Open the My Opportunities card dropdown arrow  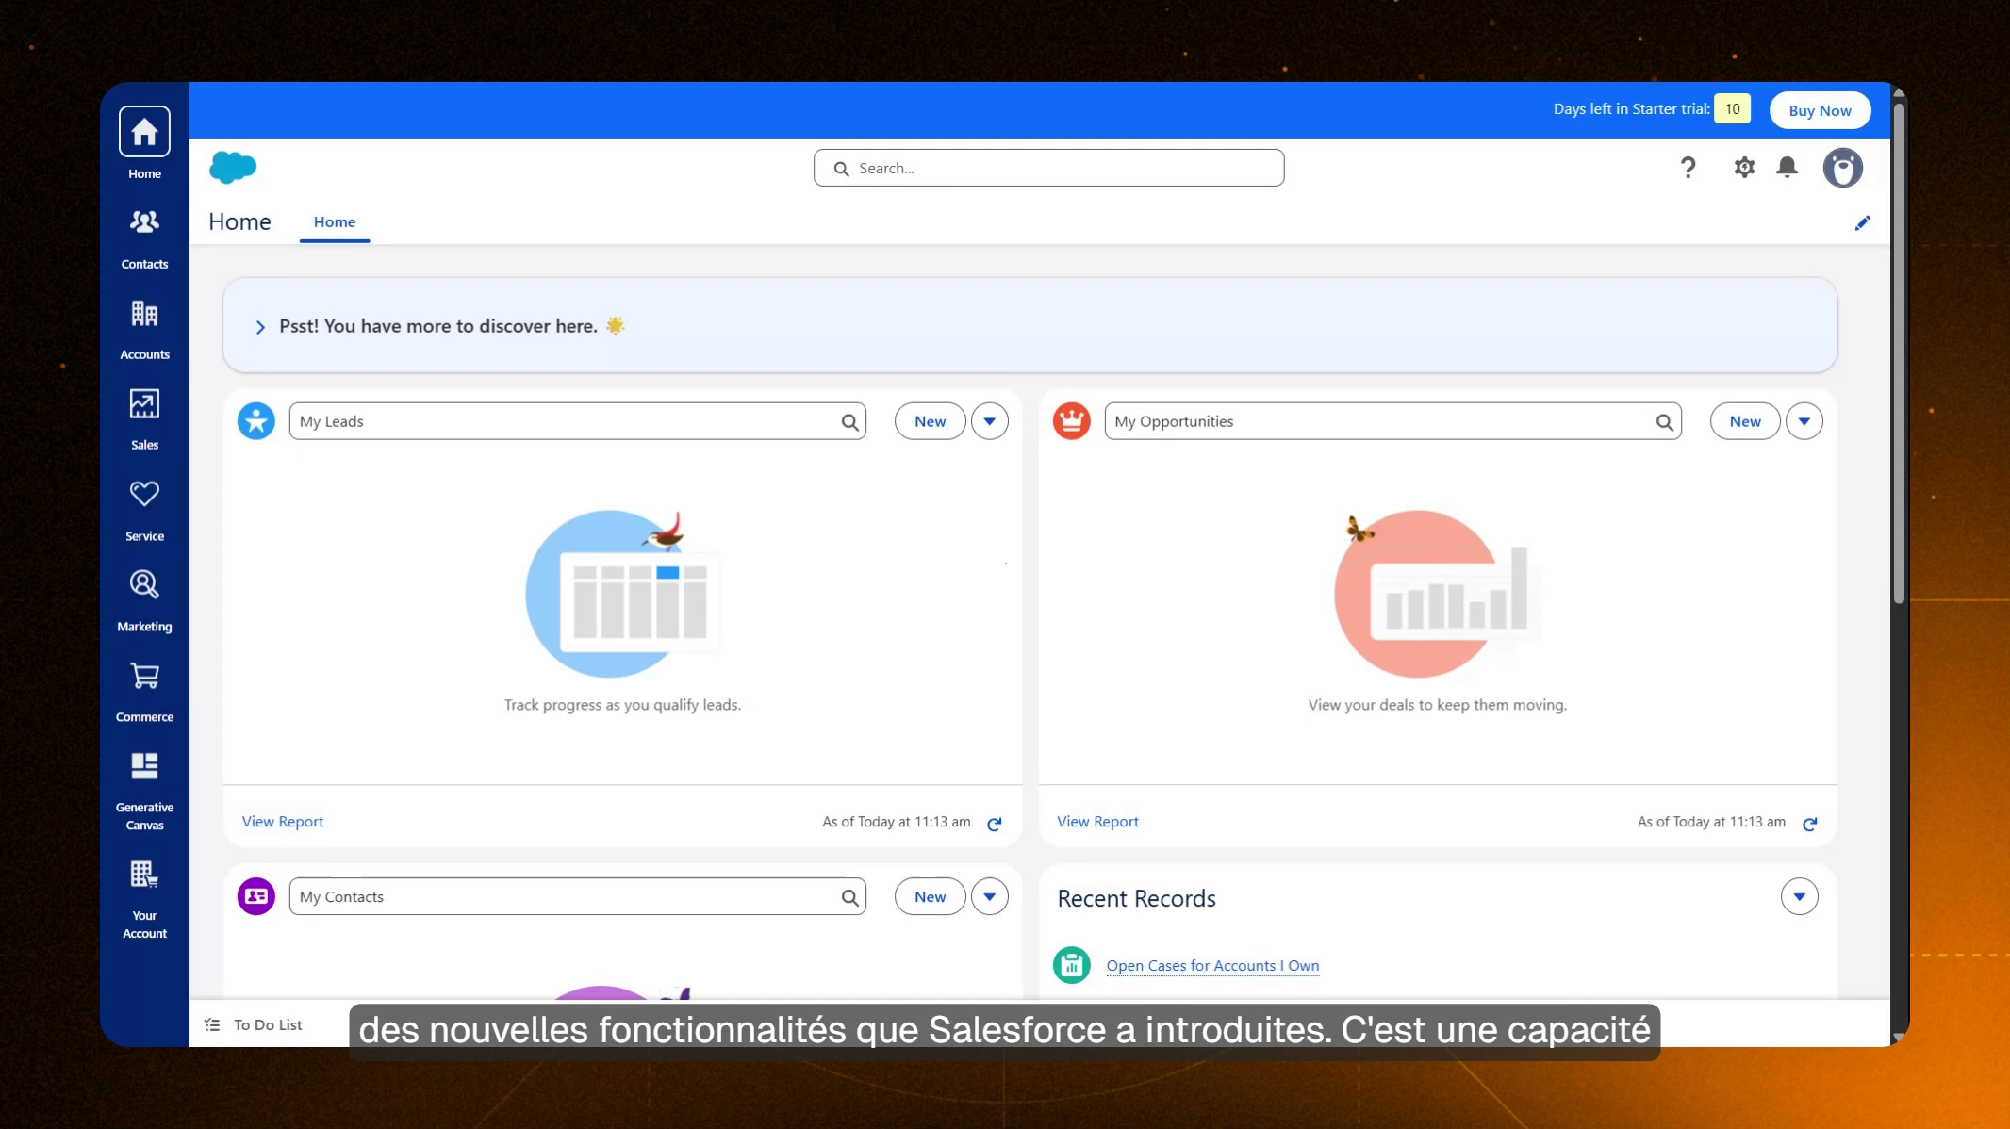coord(1804,421)
